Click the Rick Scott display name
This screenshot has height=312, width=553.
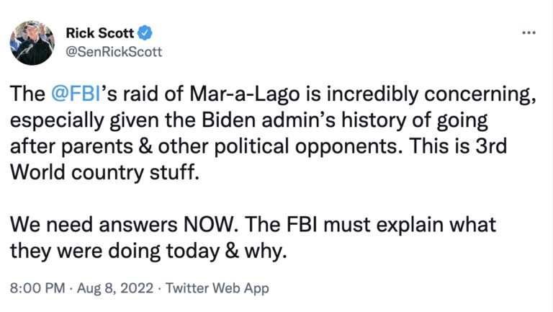click(100, 33)
